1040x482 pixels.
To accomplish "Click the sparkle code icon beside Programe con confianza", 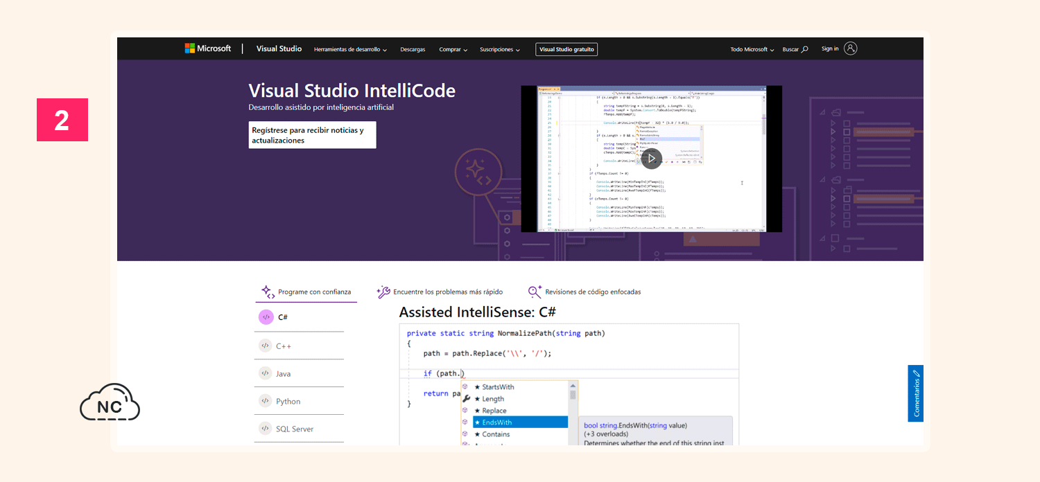I will point(268,292).
